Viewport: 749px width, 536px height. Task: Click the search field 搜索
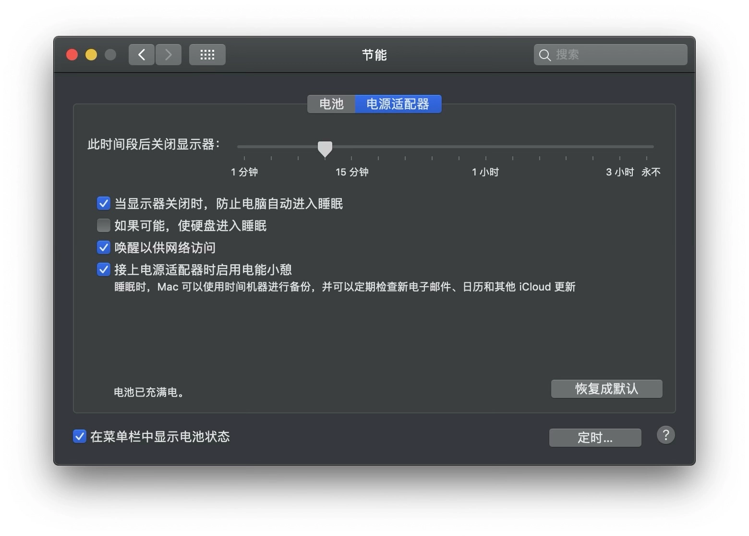click(610, 55)
